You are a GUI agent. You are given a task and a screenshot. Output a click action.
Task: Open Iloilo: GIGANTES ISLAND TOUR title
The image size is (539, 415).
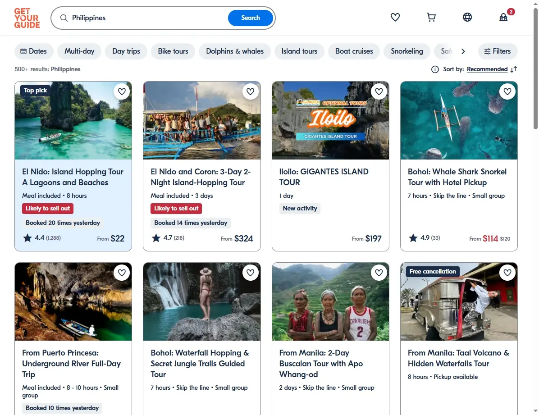coord(324,177)
